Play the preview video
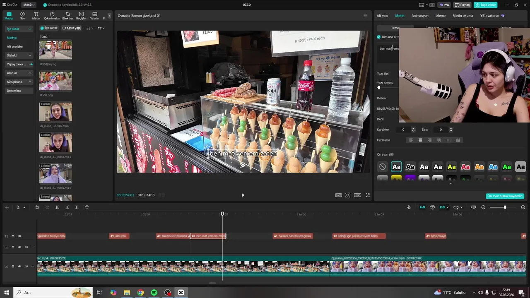530x298 pixels. click(x=243, y=195)
